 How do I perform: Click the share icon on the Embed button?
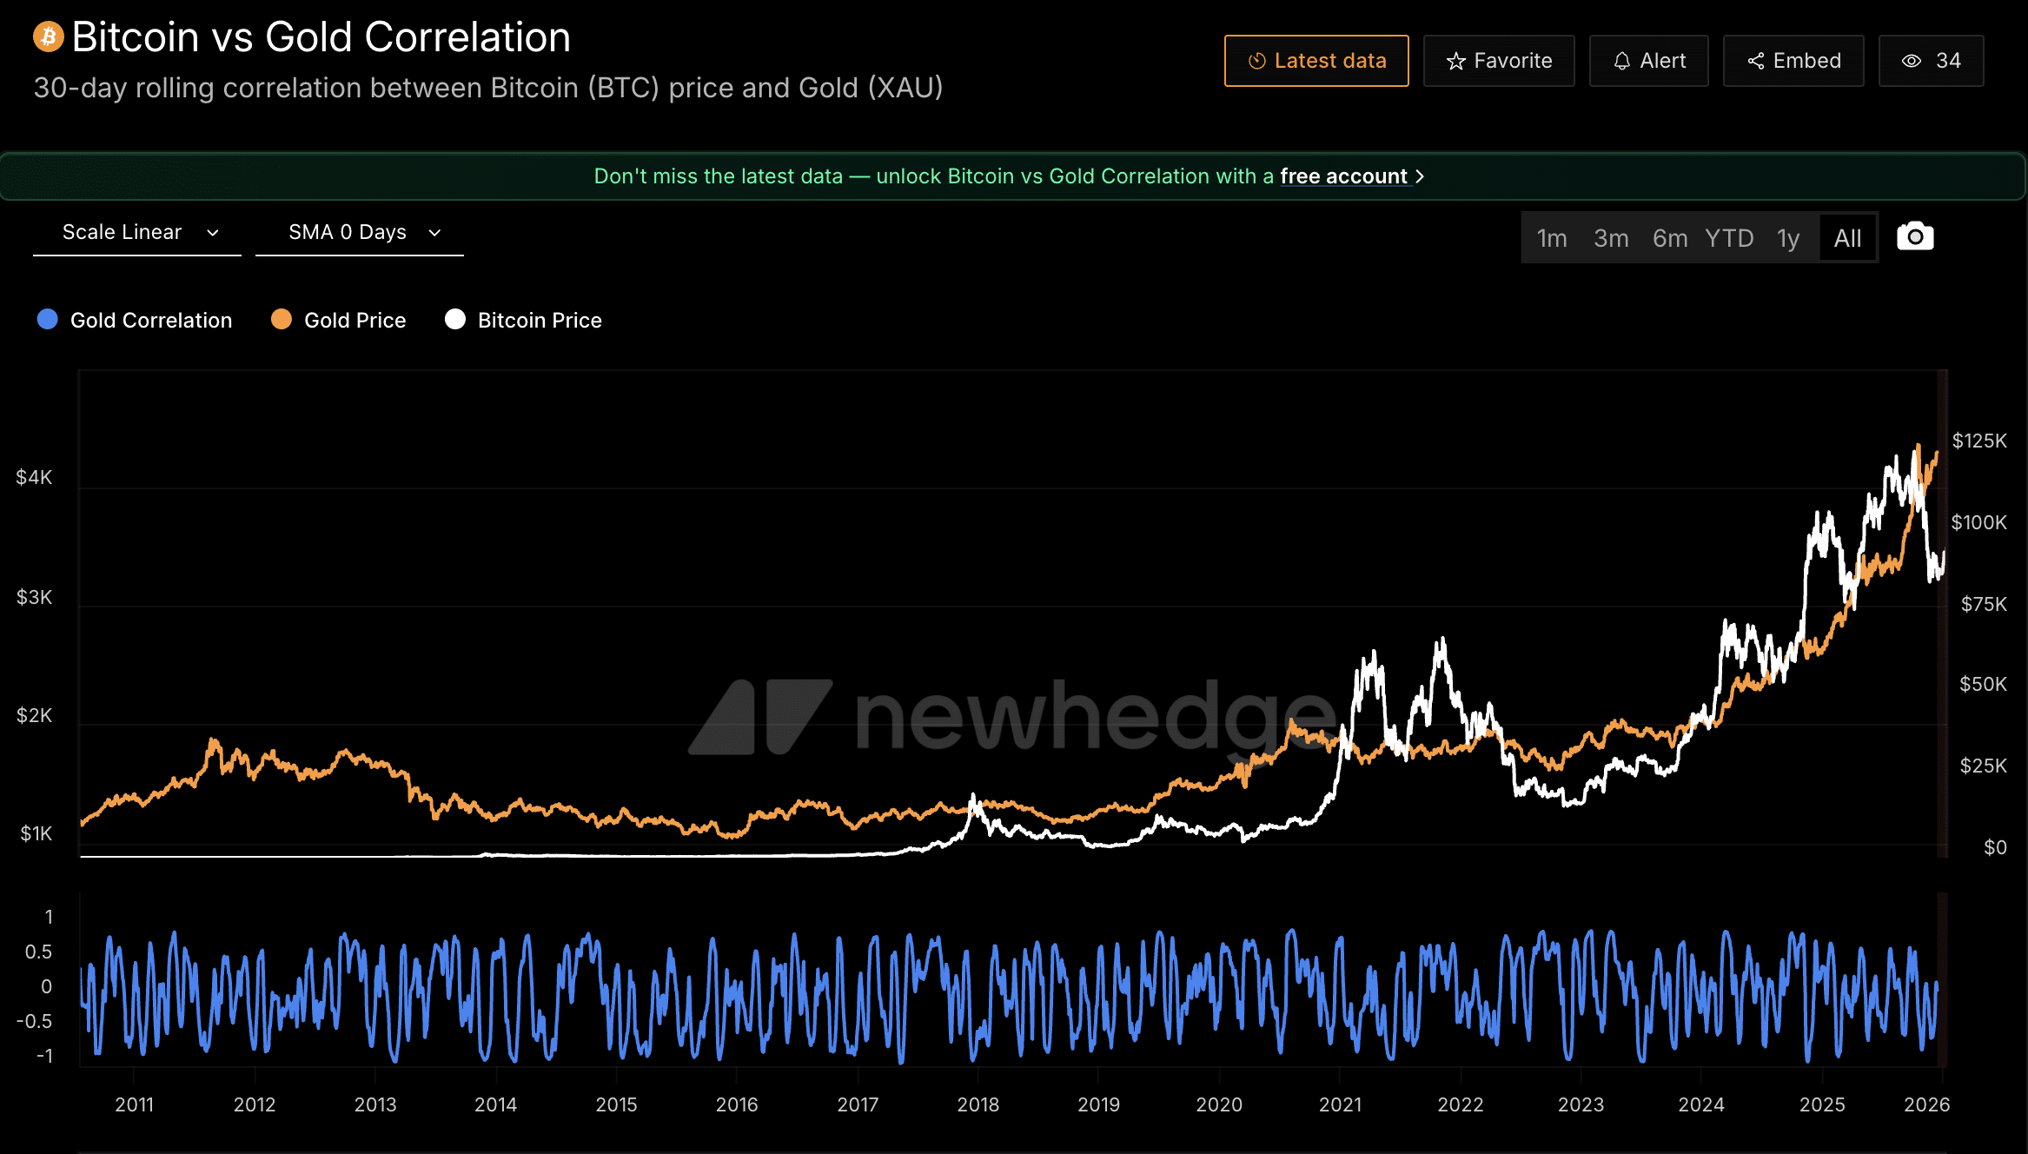tap(1756, 61)
